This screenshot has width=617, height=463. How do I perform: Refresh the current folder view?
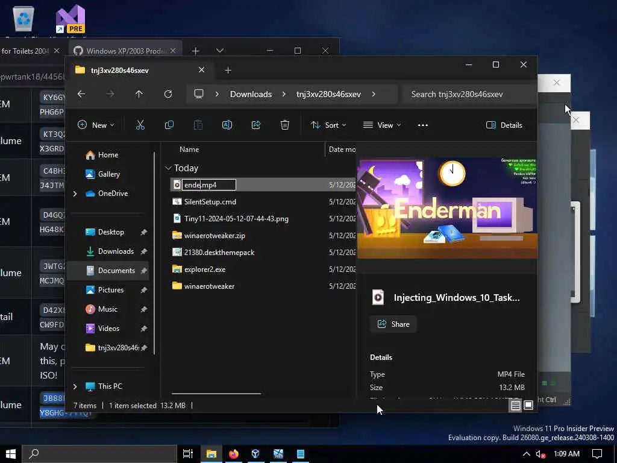click(x=168, y=94)
